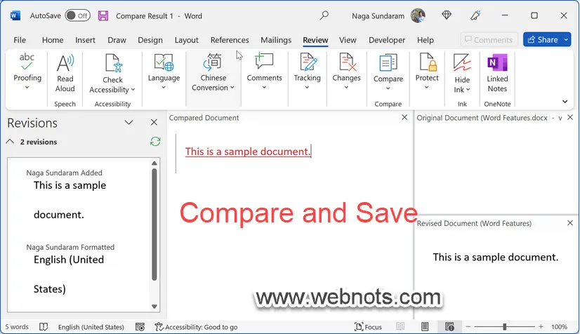Switch to the References tab
The height and width of the screenshot is (334, 580).
(230, 40)
